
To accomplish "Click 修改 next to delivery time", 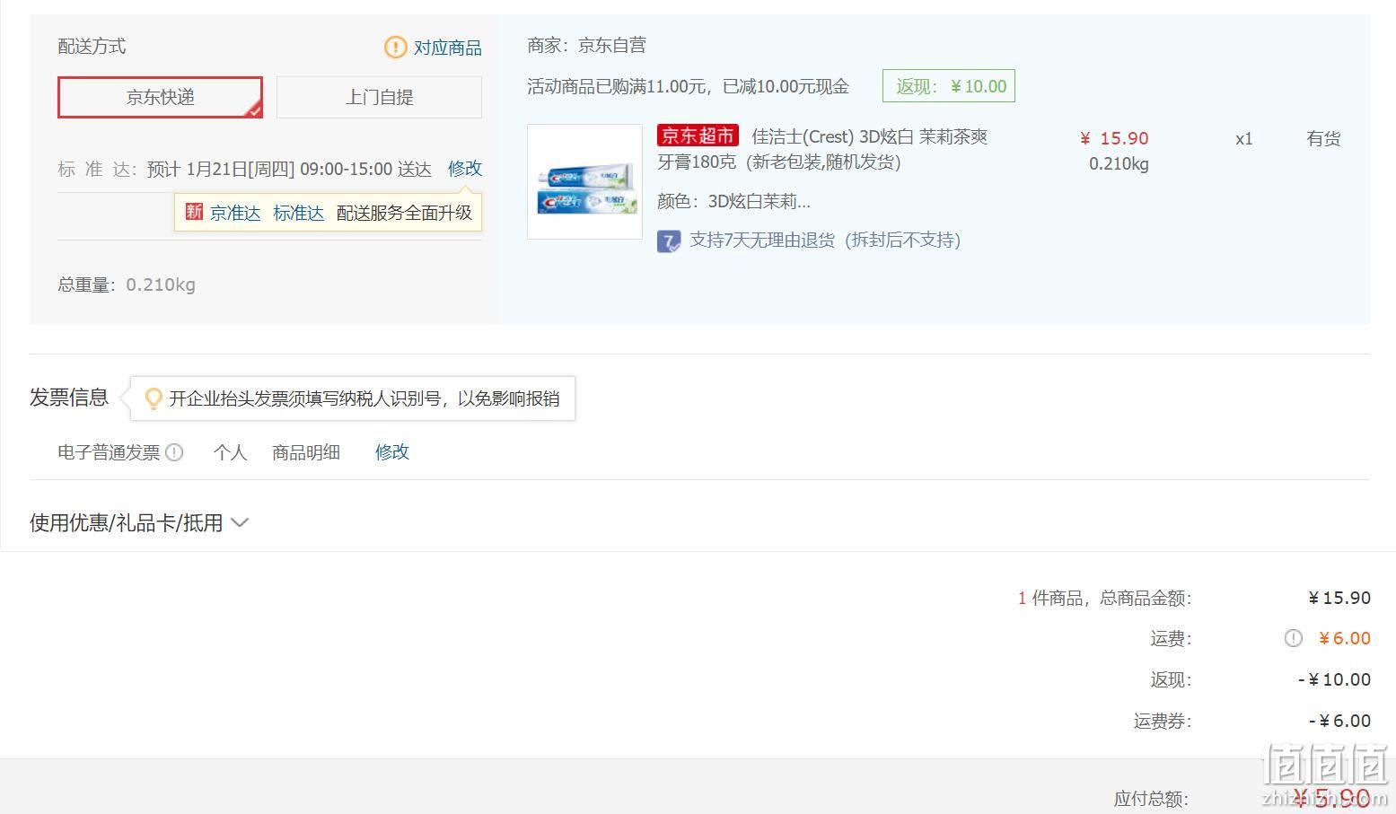I will 465,168.
